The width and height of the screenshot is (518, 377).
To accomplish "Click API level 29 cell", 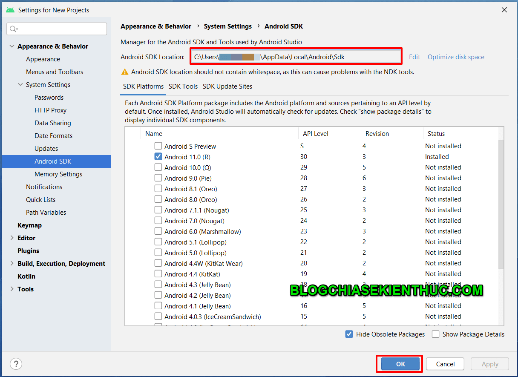I will coord(304,167).
